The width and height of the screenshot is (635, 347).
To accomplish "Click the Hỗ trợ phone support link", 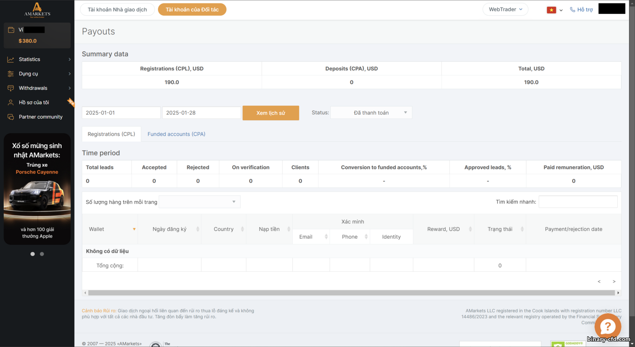I will tap(581, 10).
